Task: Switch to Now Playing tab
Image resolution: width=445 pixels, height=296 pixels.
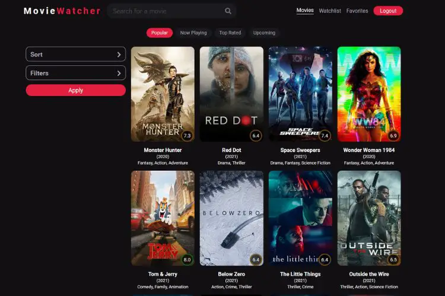Action: 193,33
